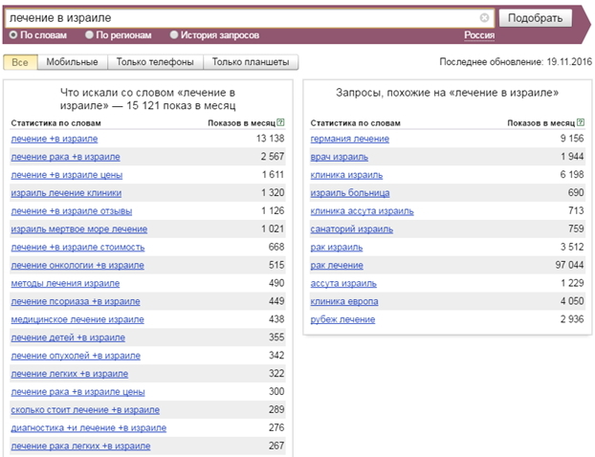The image size is (595, 457).
Task: Click right 'Статистика по словам' column header
Action: 355,123
